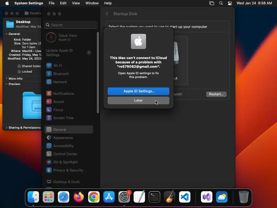
Task: Open the Window menu
Action: [92, 3]
